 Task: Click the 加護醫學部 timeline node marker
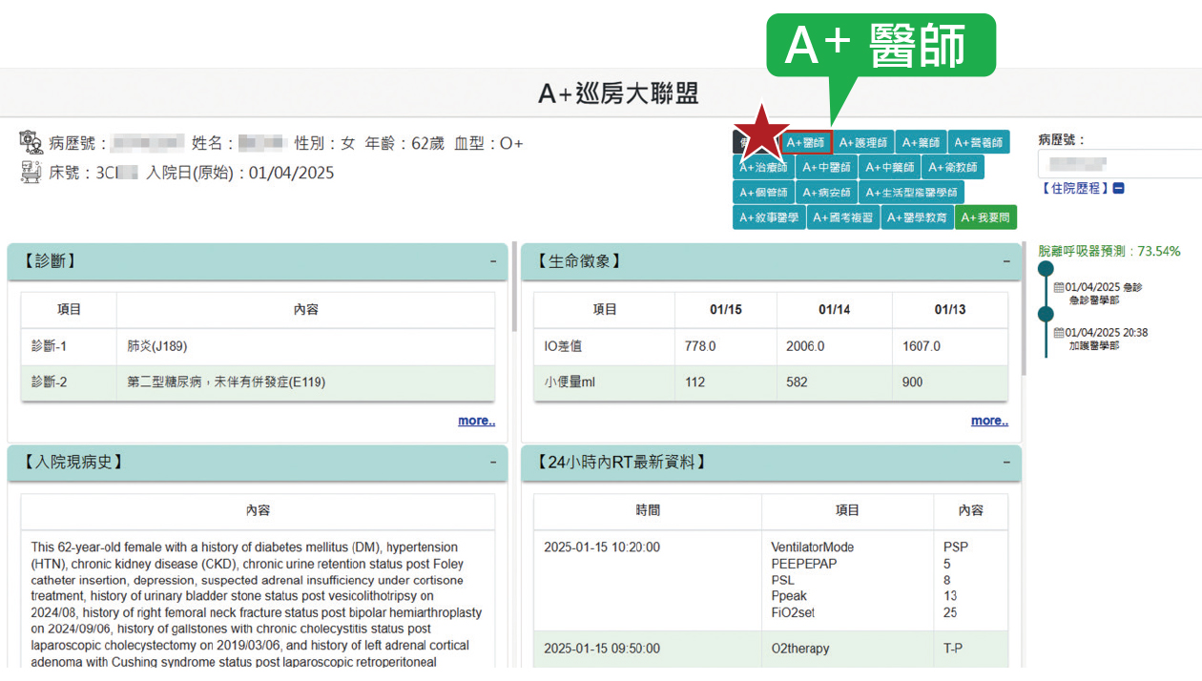[1046, 314]
